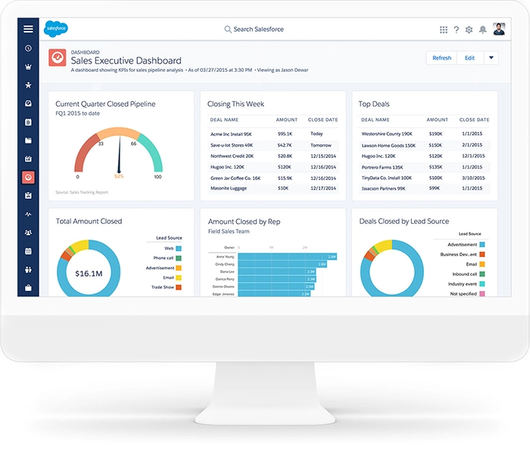This screenshot has height=449, width=530.
Task: Click the magnifier icon in search bar
Action: 228,29
